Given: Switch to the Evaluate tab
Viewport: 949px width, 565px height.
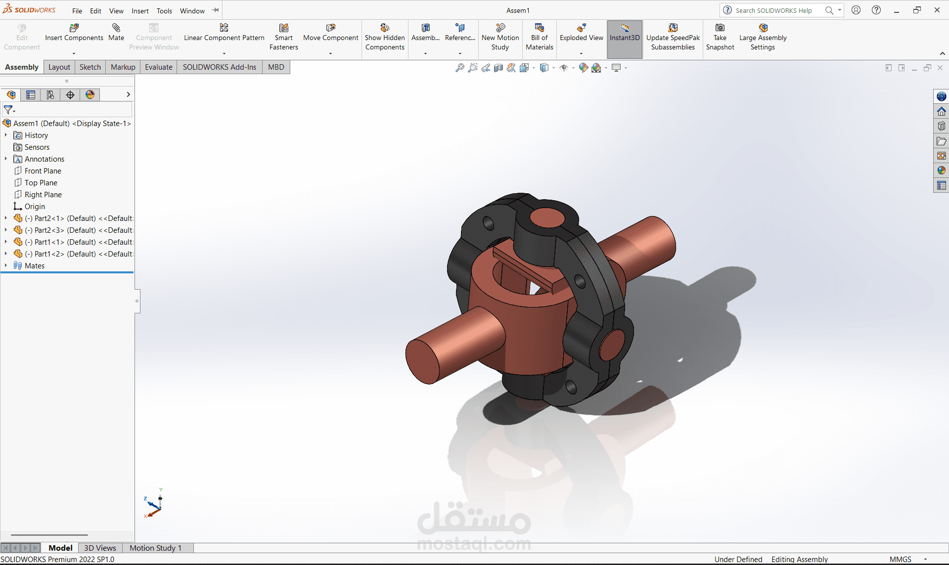Looking at the screenshot, I should pos(159,67).
